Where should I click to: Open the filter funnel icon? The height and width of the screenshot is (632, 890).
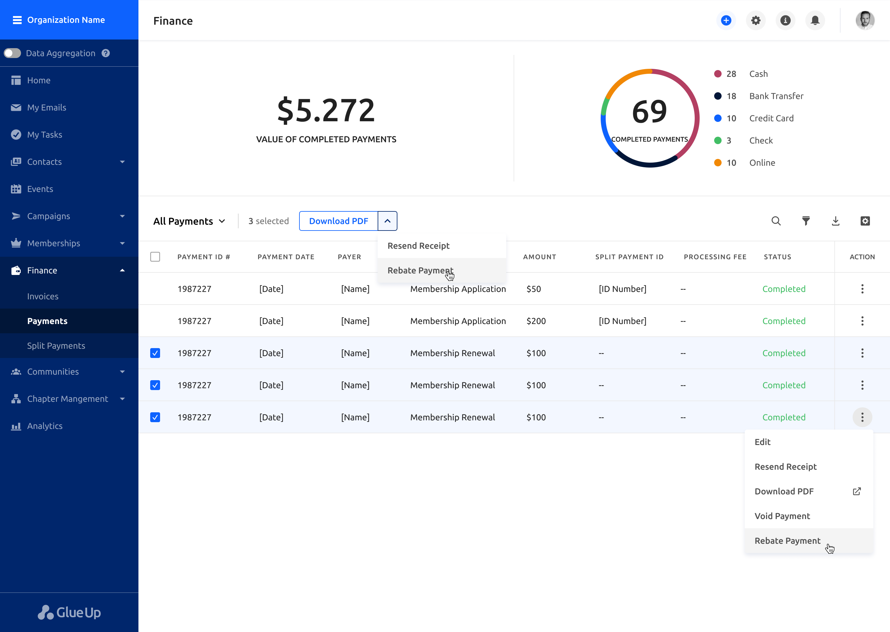[806, 221]
